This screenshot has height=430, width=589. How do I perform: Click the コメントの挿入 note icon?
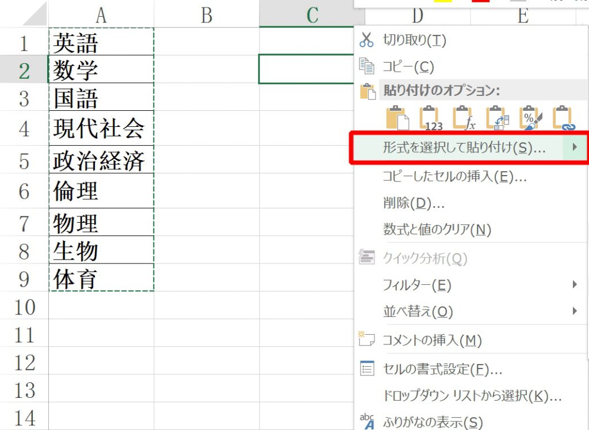point(366,339)
